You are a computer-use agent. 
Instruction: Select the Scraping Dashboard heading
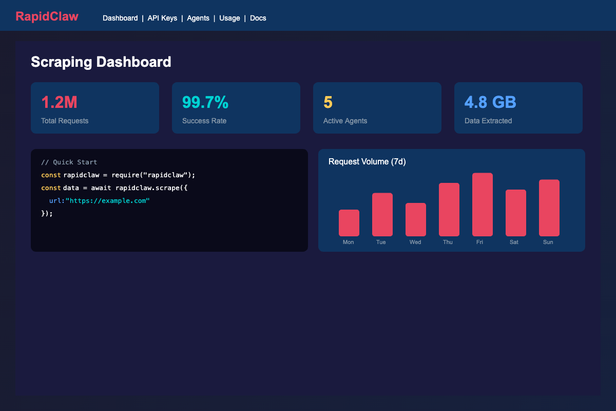point(101,62)
